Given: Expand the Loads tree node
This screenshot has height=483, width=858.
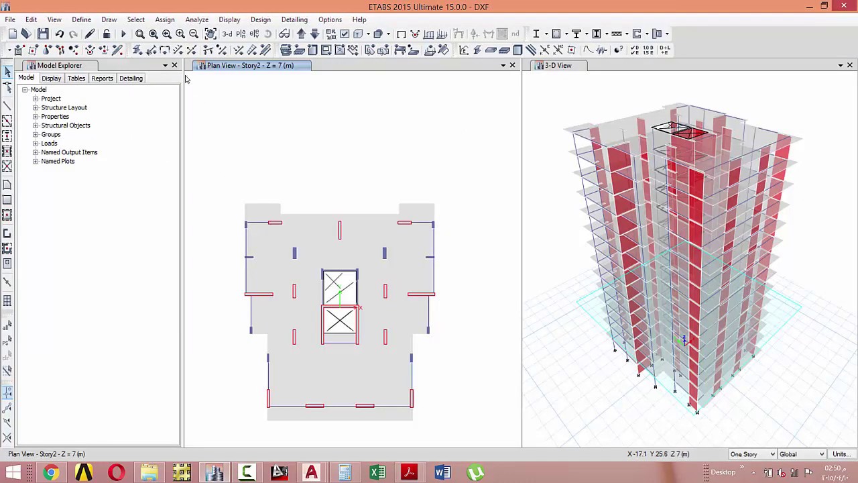Looking at the screenshot, I should (36, 144).
